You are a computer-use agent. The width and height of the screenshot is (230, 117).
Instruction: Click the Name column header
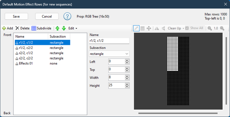point(31,36)
